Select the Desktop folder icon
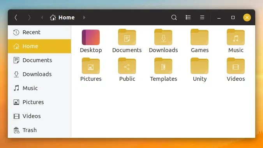Screen dimensions: 263x148 click(91, 37)
